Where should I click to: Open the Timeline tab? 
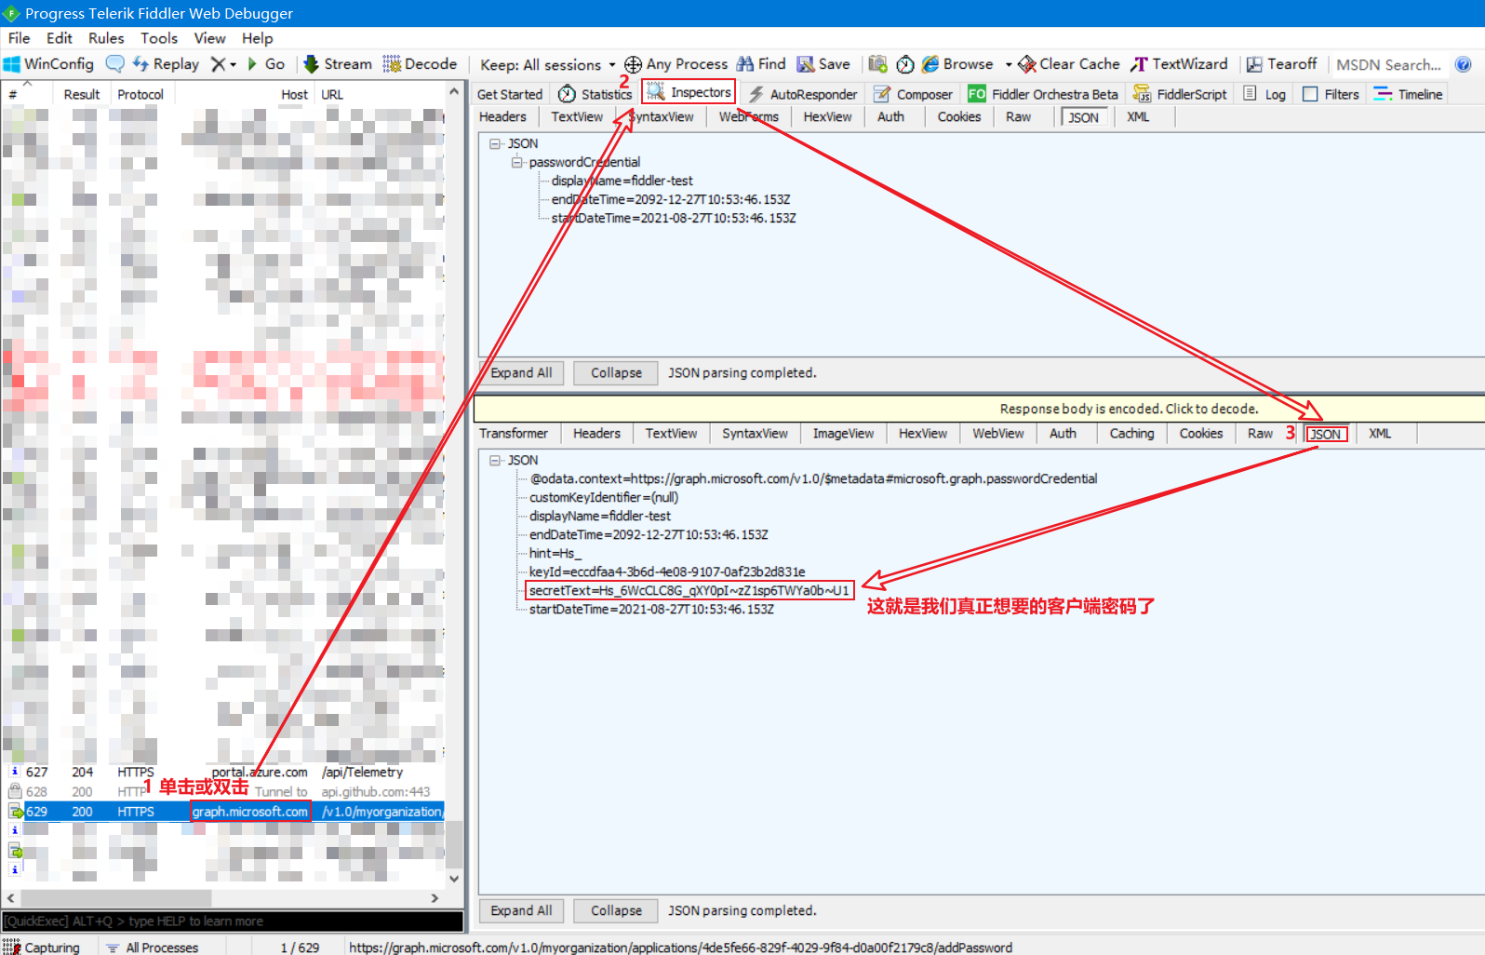(x=1408, y=94)
